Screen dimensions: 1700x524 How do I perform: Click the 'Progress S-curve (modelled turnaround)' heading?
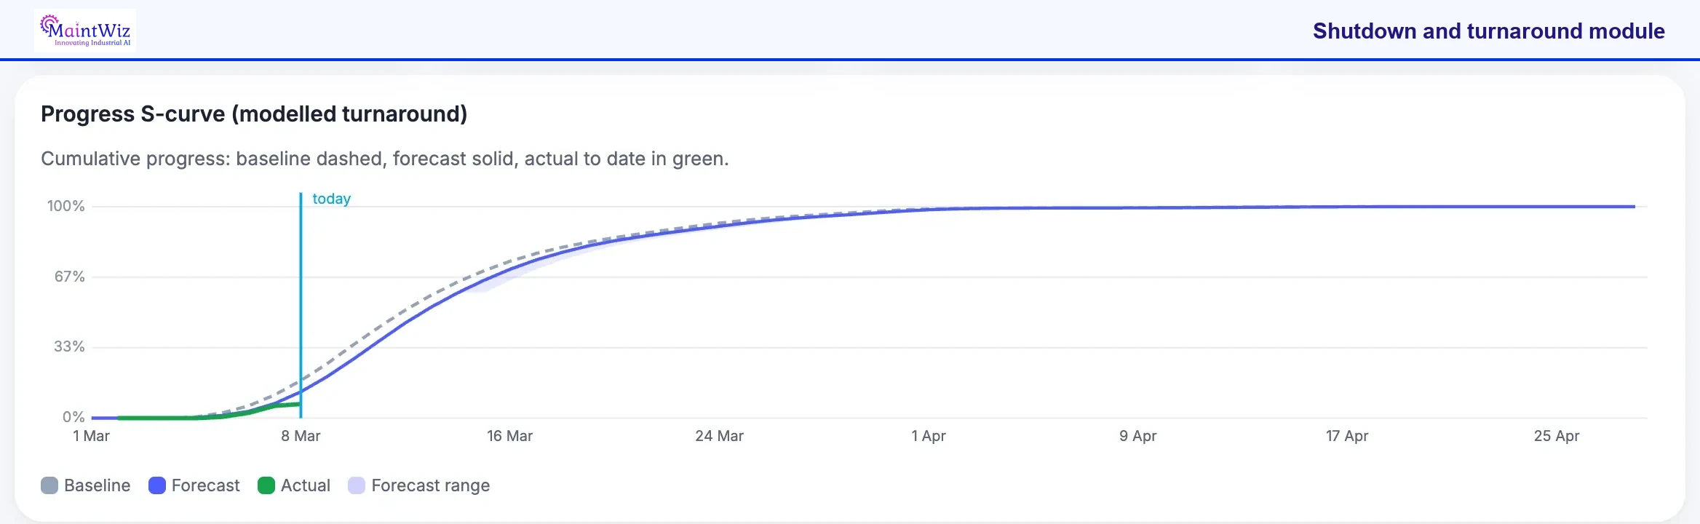[x=254, y=114]
